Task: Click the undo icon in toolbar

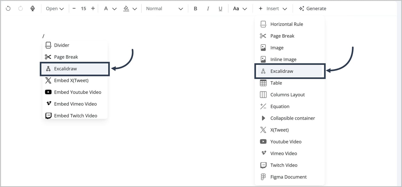Action: (8, 9)
